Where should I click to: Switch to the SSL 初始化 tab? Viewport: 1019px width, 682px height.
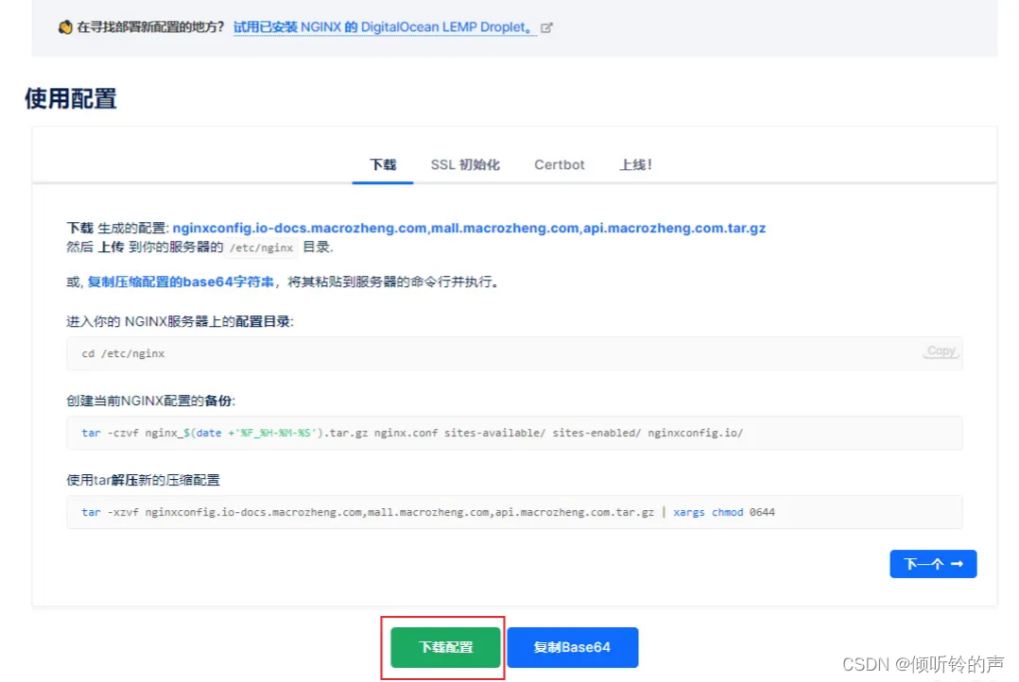(x=465, y=165)
